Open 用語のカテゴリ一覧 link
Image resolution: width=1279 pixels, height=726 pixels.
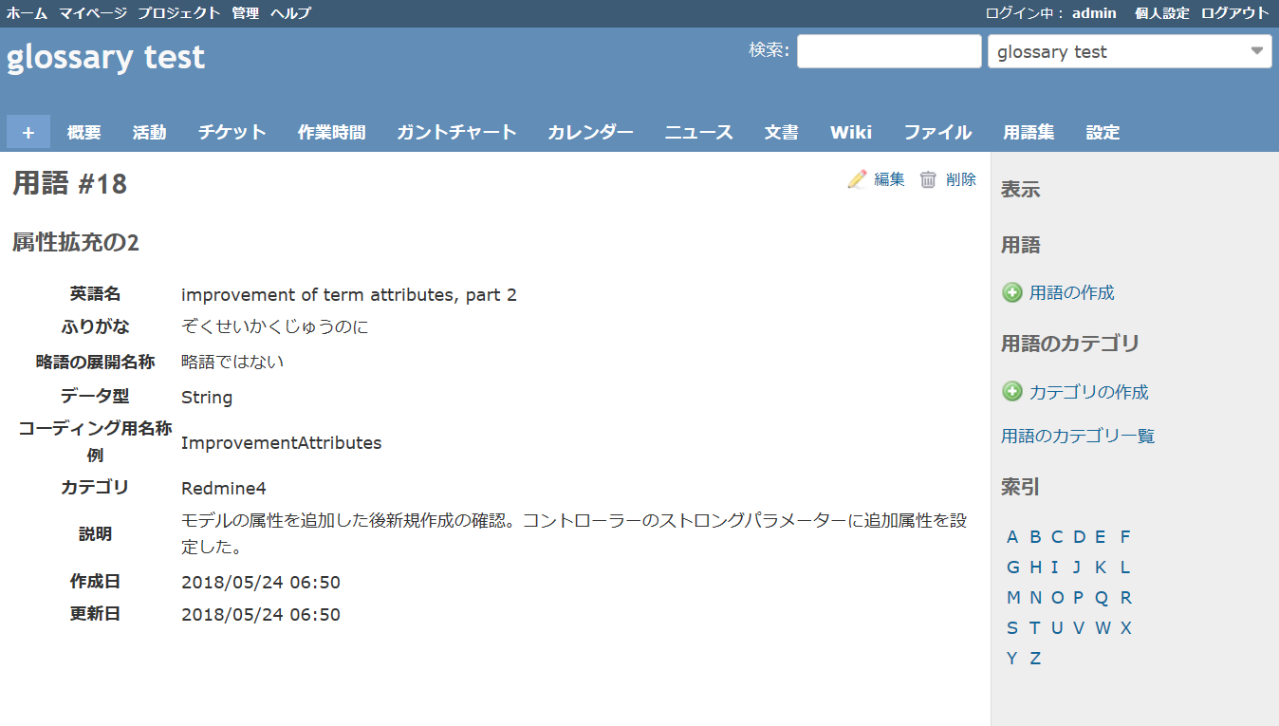pyautogui.click(x=1078, y=437)
